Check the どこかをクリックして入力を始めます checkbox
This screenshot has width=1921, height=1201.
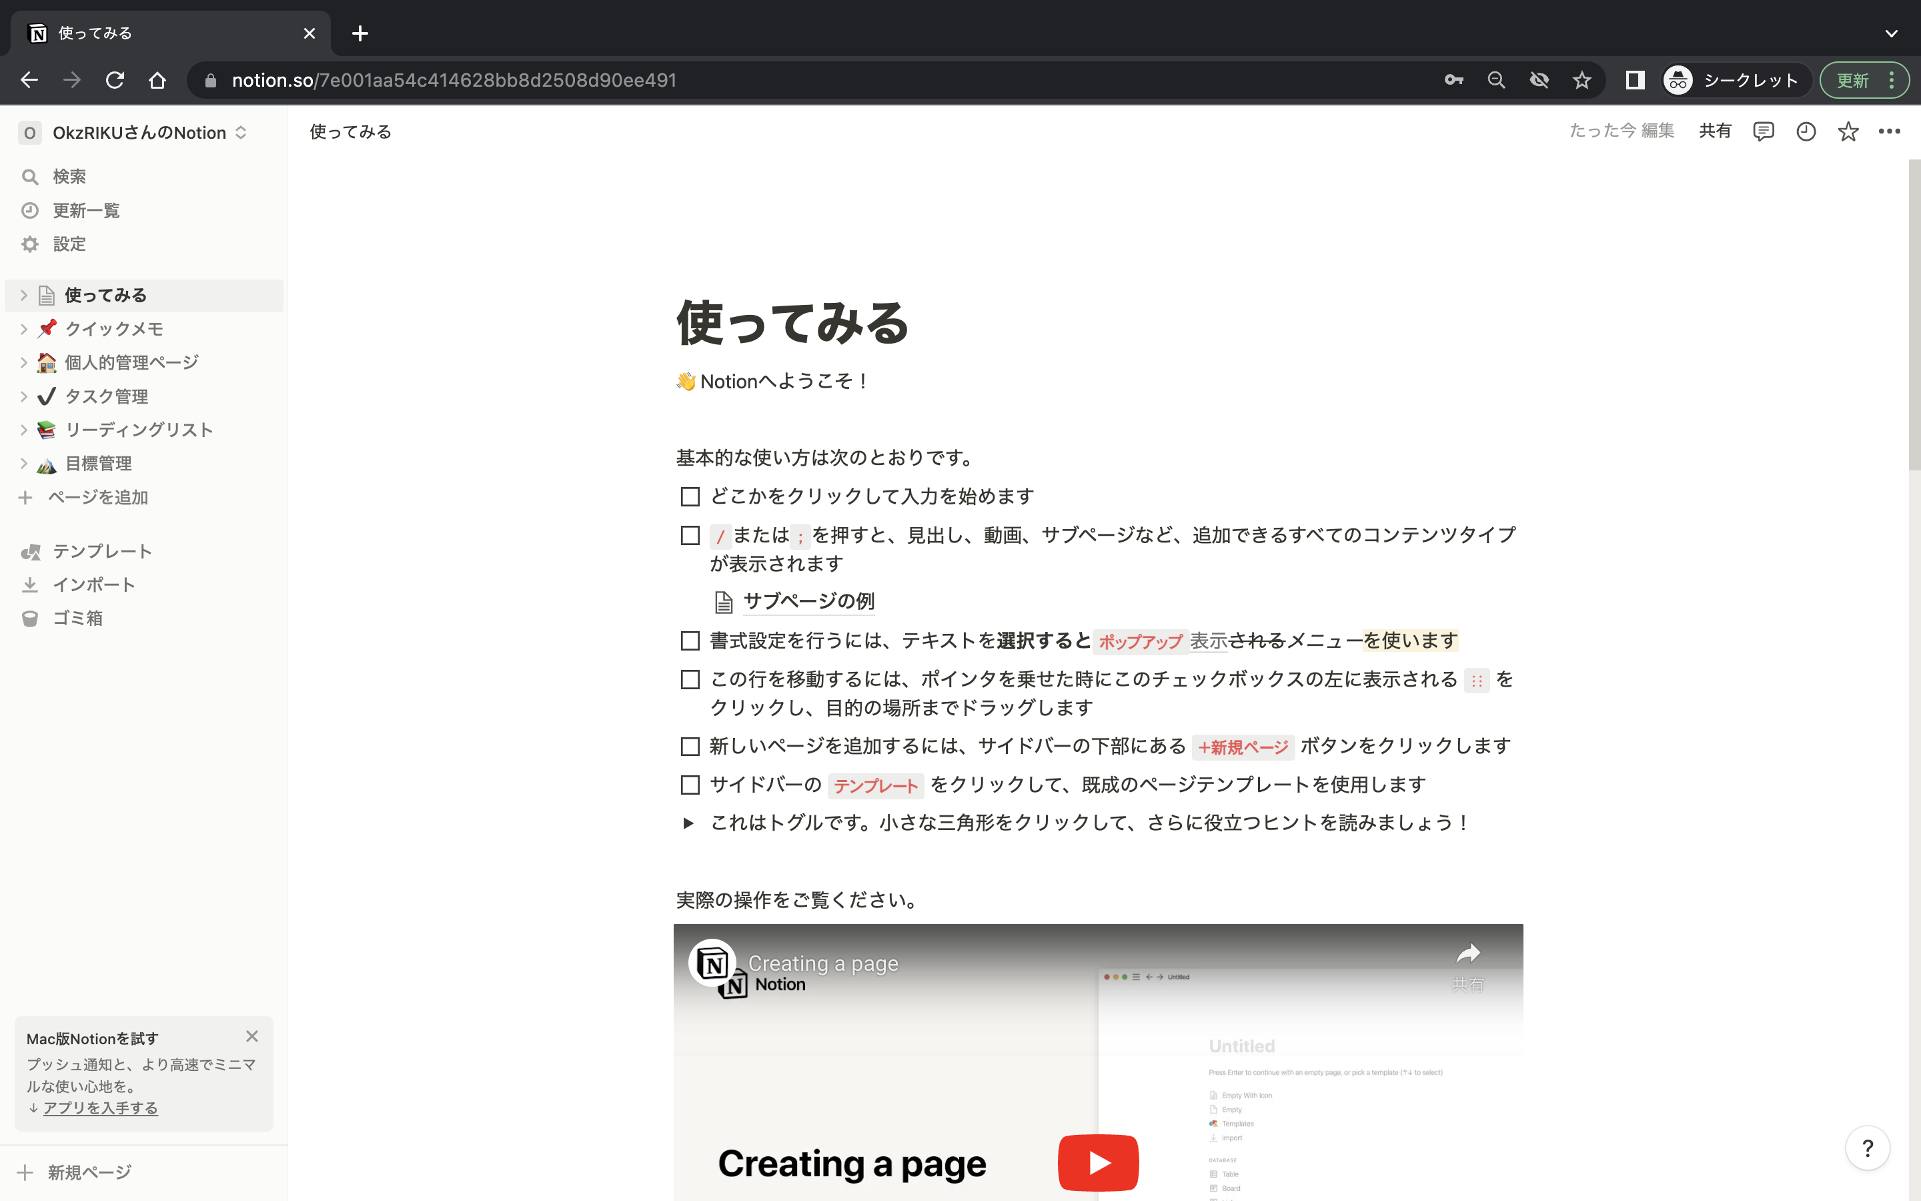click(690, 497)
